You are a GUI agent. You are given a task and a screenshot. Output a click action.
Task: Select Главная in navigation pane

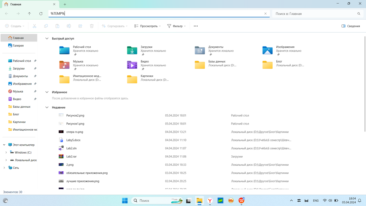click(x=19, y=38)
